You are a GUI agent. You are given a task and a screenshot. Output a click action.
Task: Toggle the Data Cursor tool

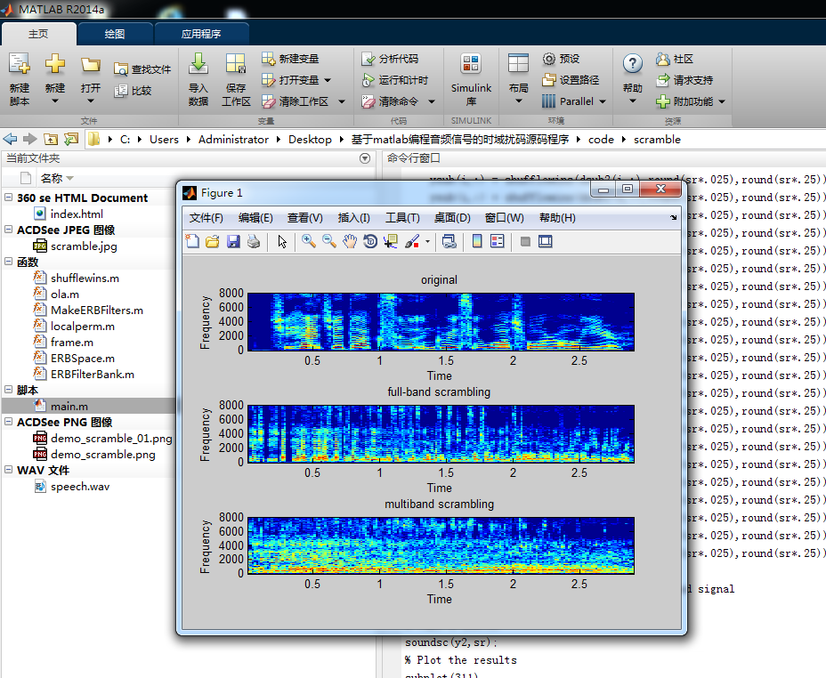click(x=391, y=242)
